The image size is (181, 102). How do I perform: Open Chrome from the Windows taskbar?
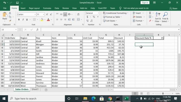[x=110, y=99]
